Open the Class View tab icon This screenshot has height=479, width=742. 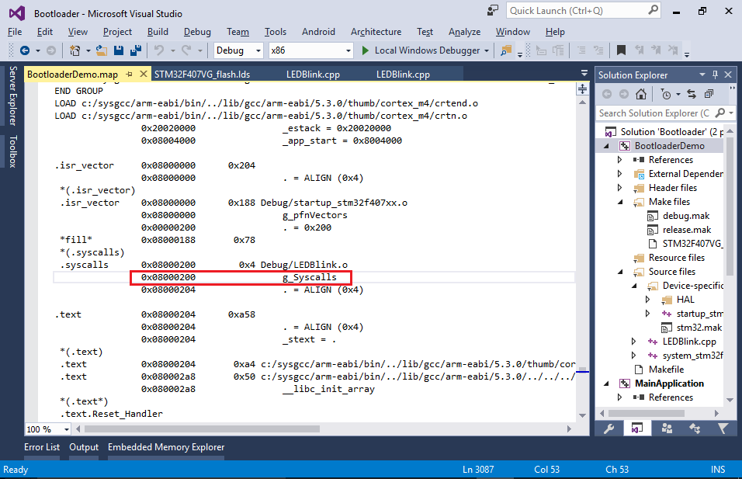click(x=695, y=429)
